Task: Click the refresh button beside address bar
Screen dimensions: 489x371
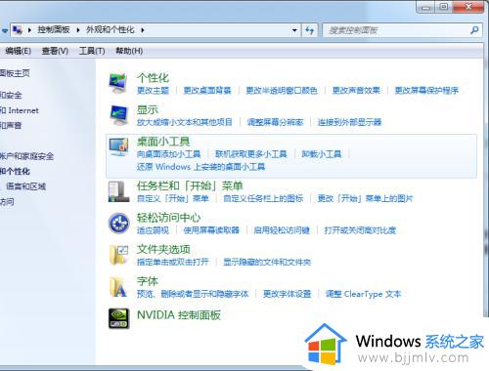Action: click(x=309, y=30)
